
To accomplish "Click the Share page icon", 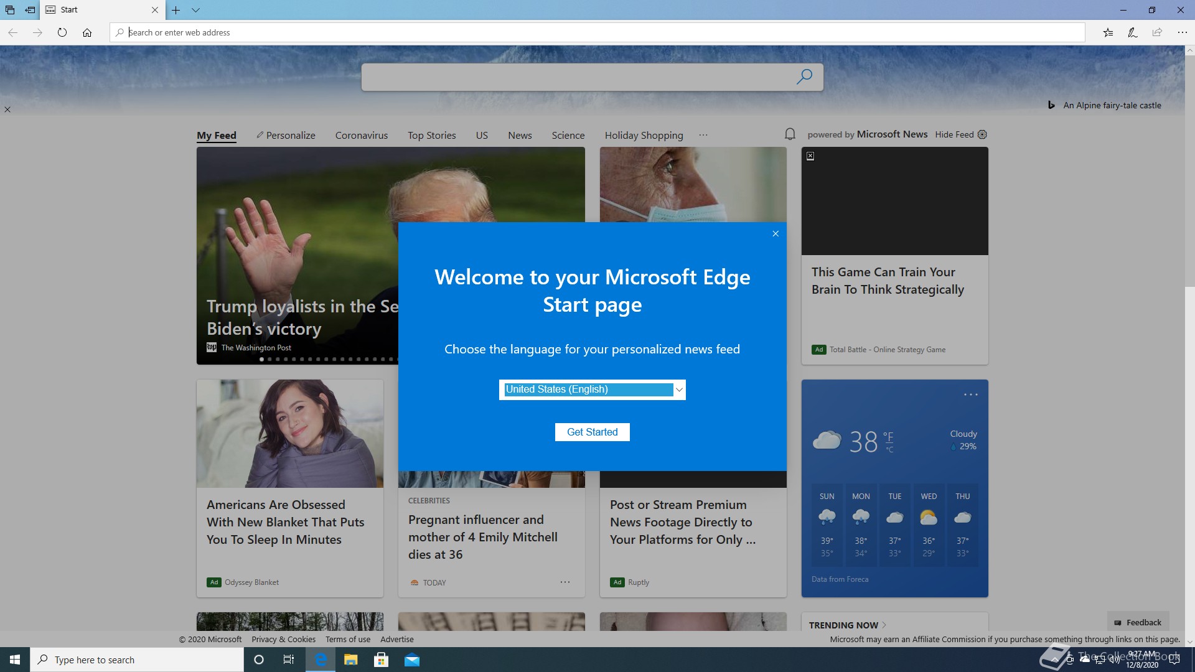I will coord(1157,32).
